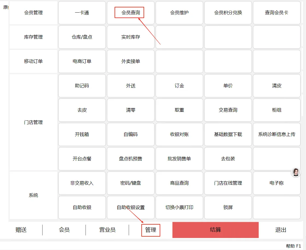The height and width of the screenshot is (250, 306).
Task: Open 会员查询 (member query)
Action: click(130, 13)
